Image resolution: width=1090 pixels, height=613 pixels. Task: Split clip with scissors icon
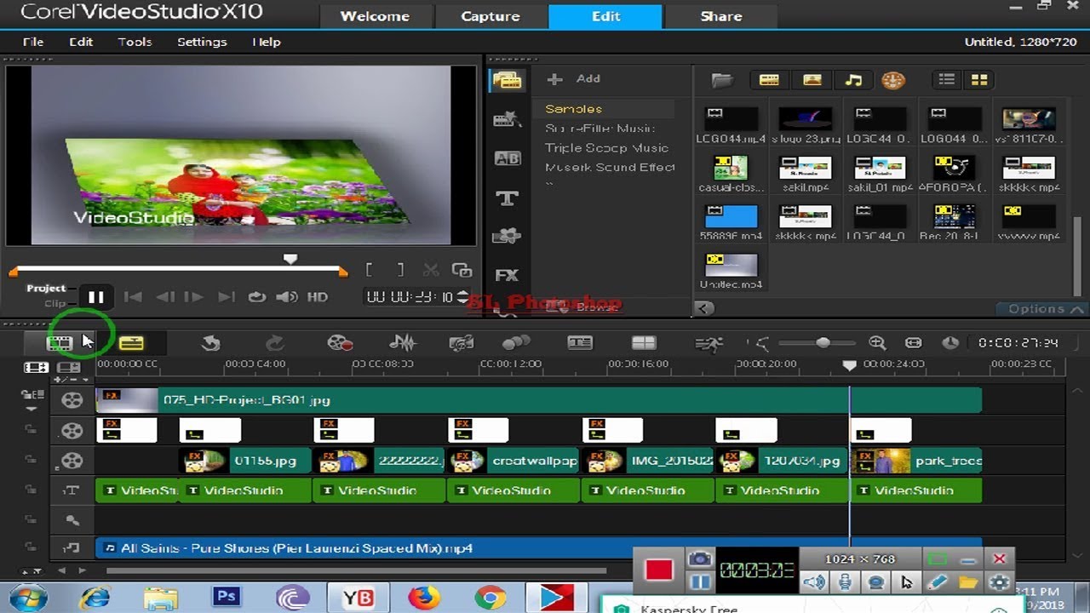click(x=431, y=271)
